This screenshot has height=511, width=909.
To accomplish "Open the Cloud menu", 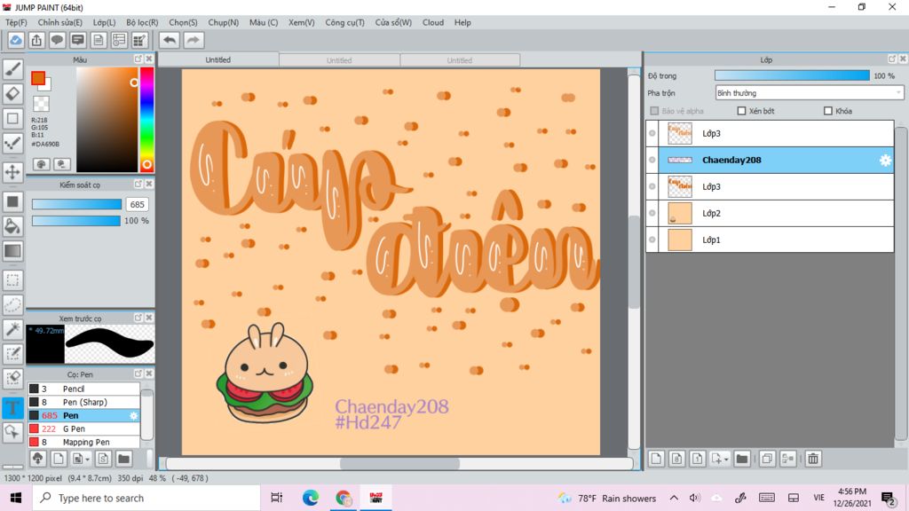I will tap(433, 22).
